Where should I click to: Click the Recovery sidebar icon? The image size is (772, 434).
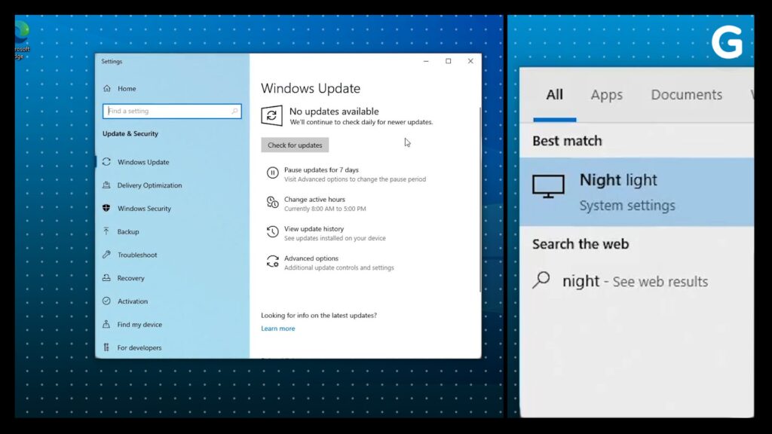(106, 278)
